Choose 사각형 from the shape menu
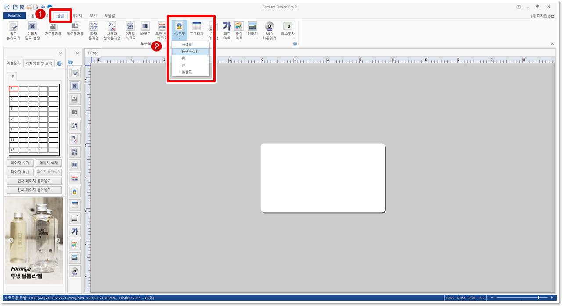This screenshot has height=306, width=562. click(190, 44)
